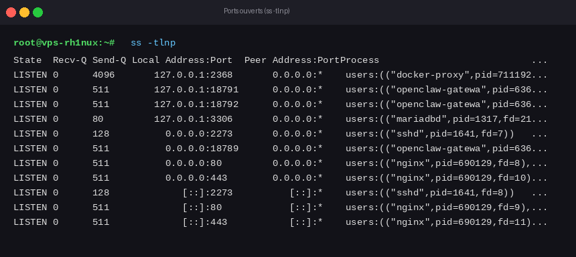Screen dimensions: 576x257
Task: Click local address 127.0.0.1:18791
Action: pos(196,90)
